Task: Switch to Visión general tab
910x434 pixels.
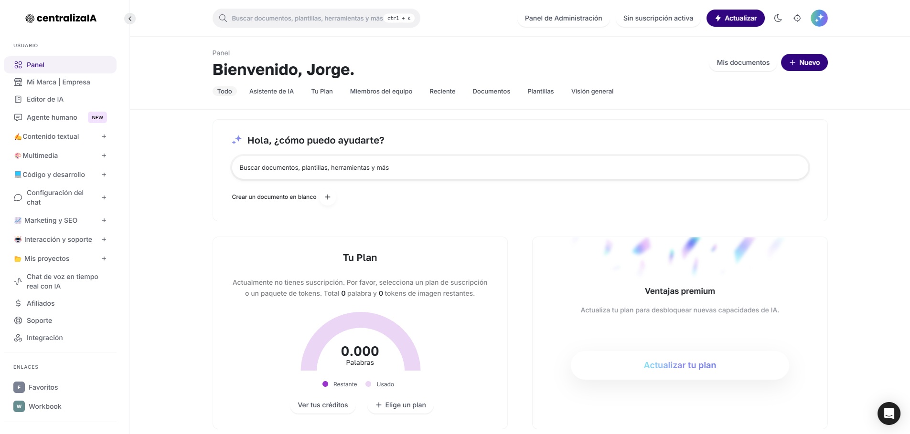Action: [x=592, y=91]
